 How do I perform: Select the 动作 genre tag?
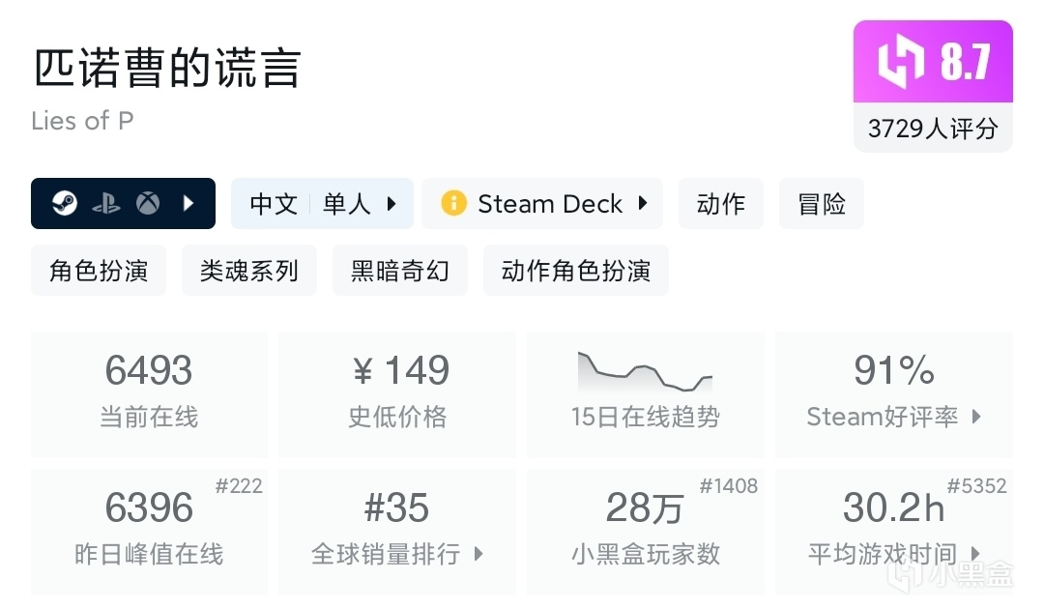(x=721, y=204)
